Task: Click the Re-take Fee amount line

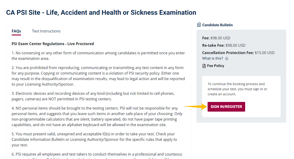Action: [224, 45]
